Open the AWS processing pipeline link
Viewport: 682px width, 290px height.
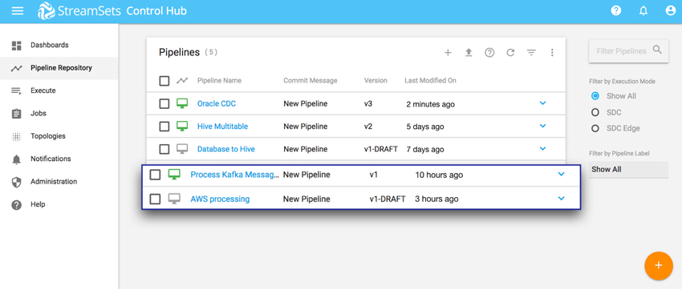coord(220,199)
